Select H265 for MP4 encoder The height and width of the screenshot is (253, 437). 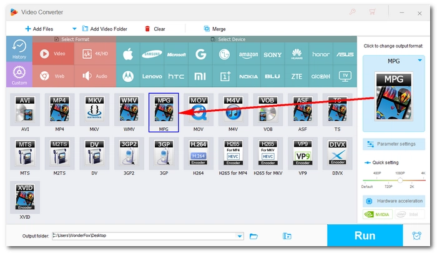pyautogui.click(x=233, y=154)
